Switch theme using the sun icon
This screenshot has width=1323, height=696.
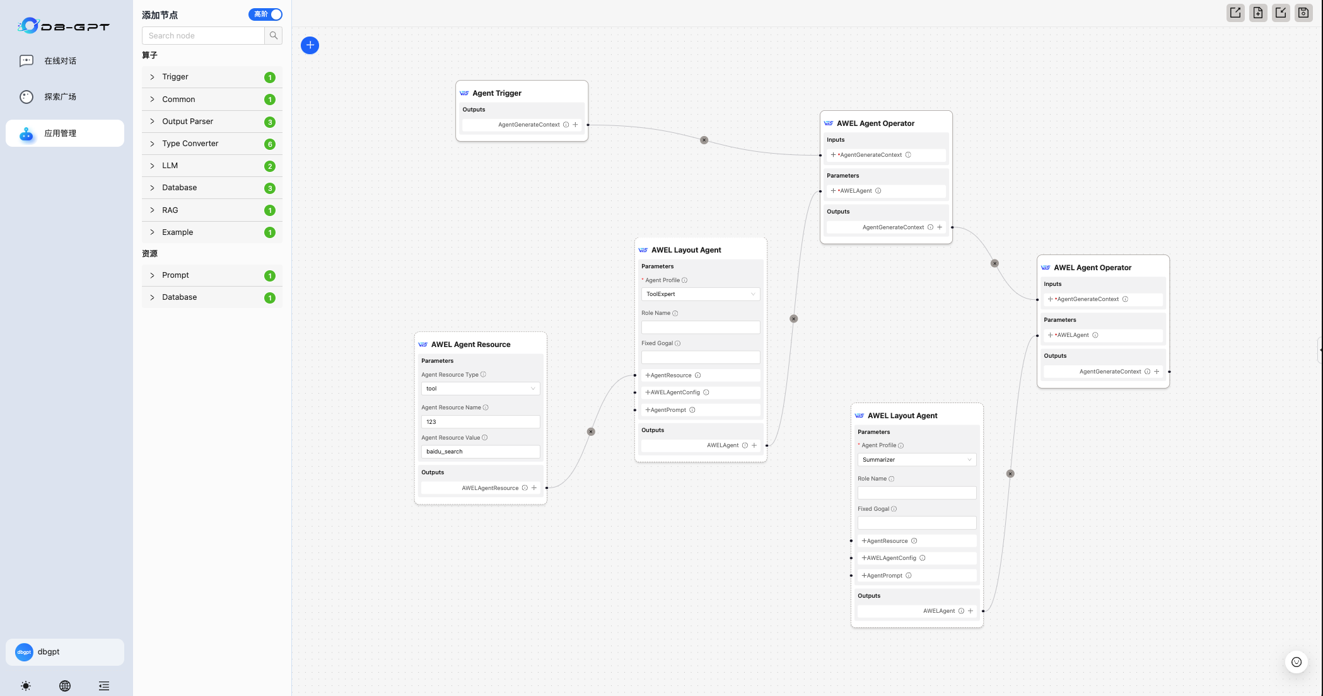point(26,686)
